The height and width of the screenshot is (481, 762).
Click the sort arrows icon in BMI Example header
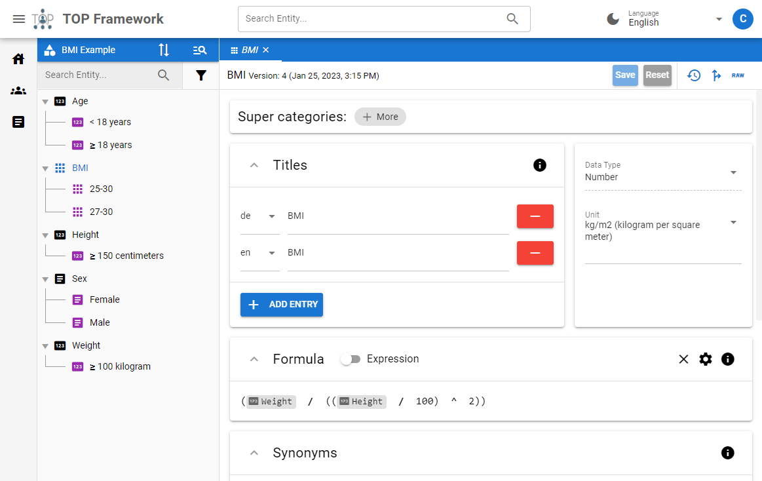tap(164, 50)
